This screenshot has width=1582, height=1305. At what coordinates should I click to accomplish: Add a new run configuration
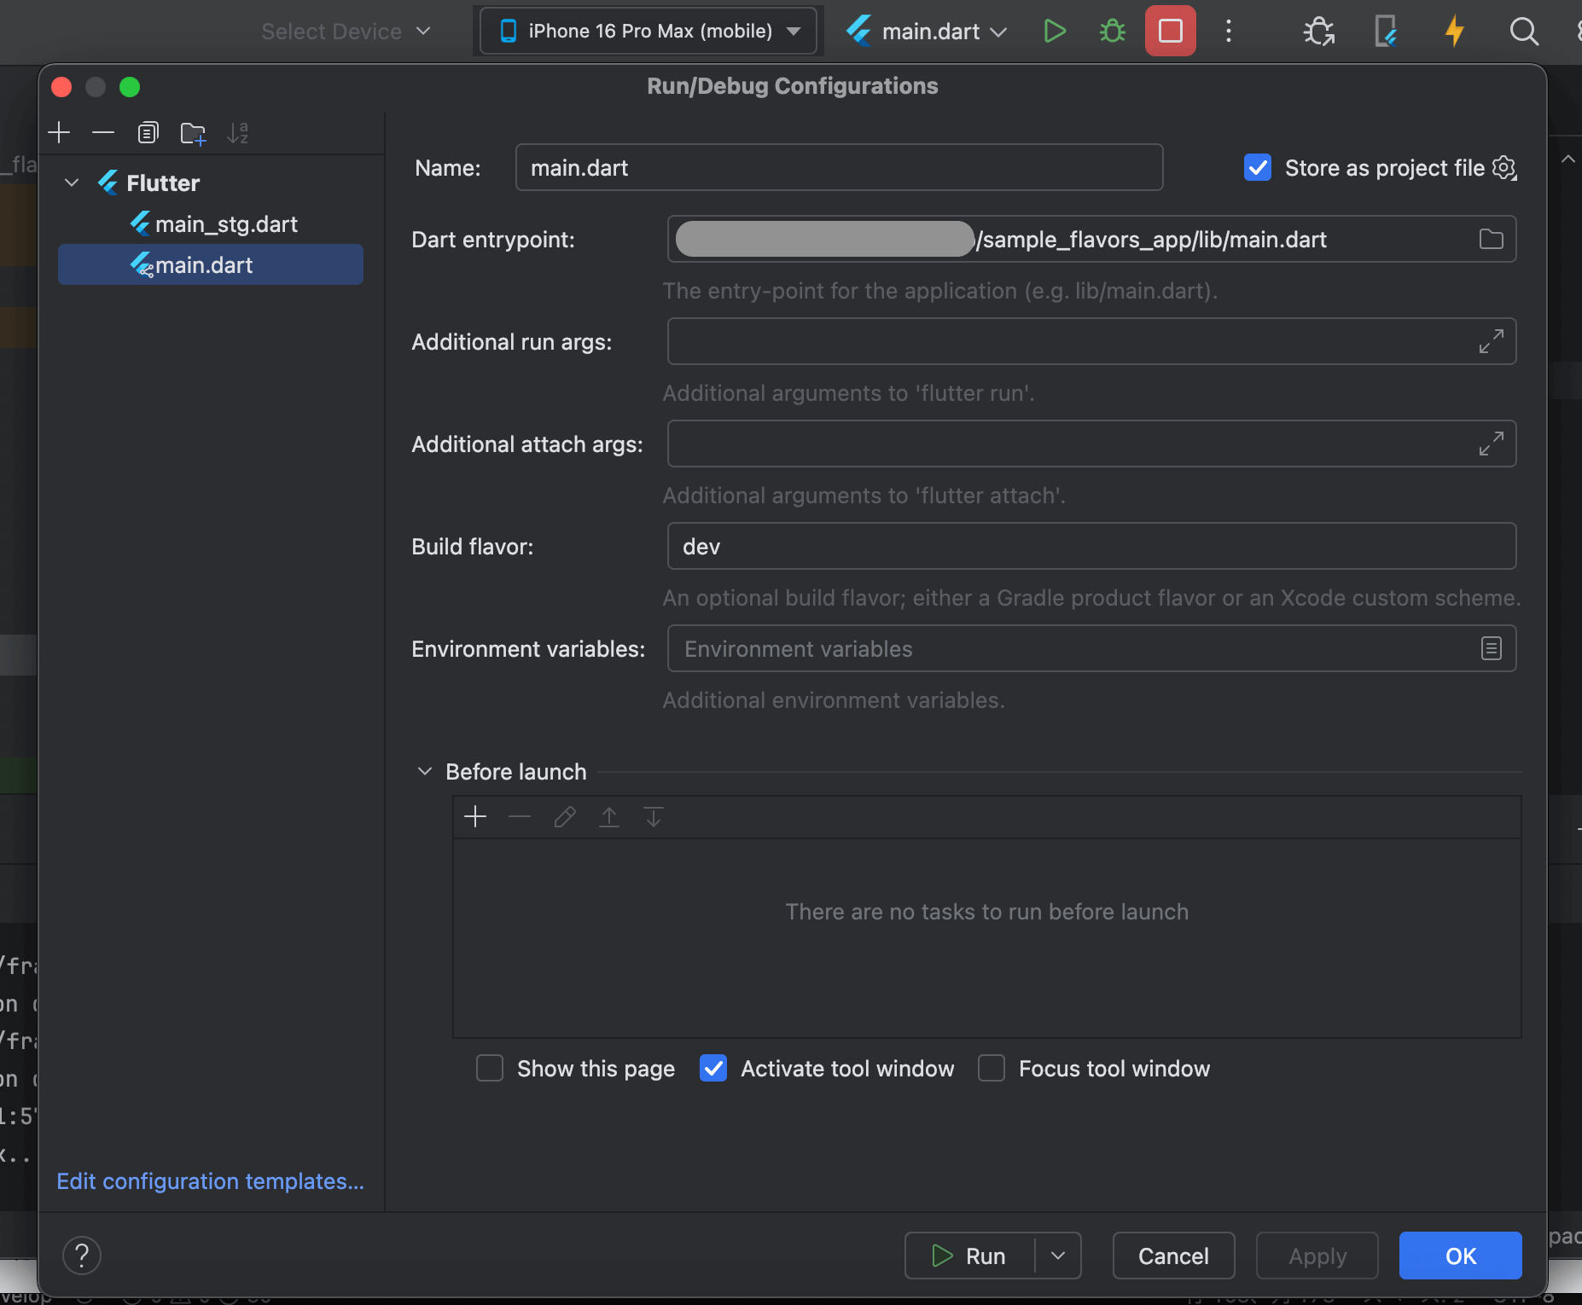tap(59, 132)
